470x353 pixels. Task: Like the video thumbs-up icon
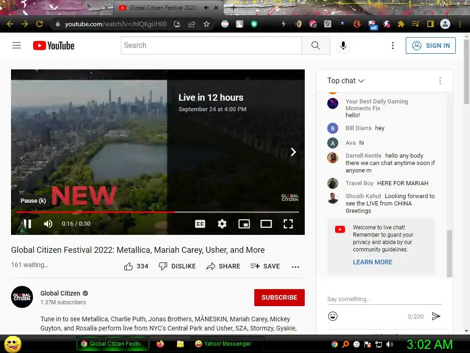[129, 266]
